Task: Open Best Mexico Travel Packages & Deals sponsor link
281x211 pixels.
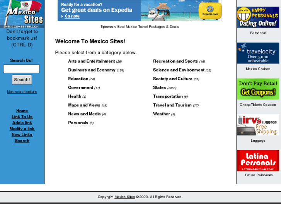Action: [148, 27]
